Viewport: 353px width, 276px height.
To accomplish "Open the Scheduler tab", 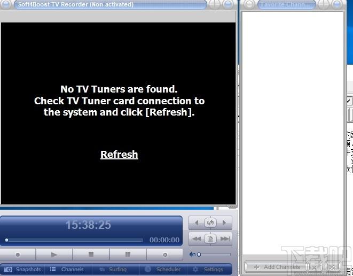I will coord(163,270).
